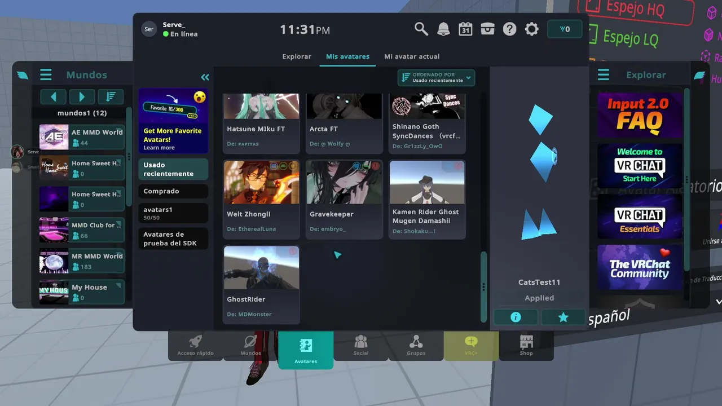Click Get More Favorite Avatars banner
Image resolution: width=722 pixels, height=406 pixels.
coord(173,121)
